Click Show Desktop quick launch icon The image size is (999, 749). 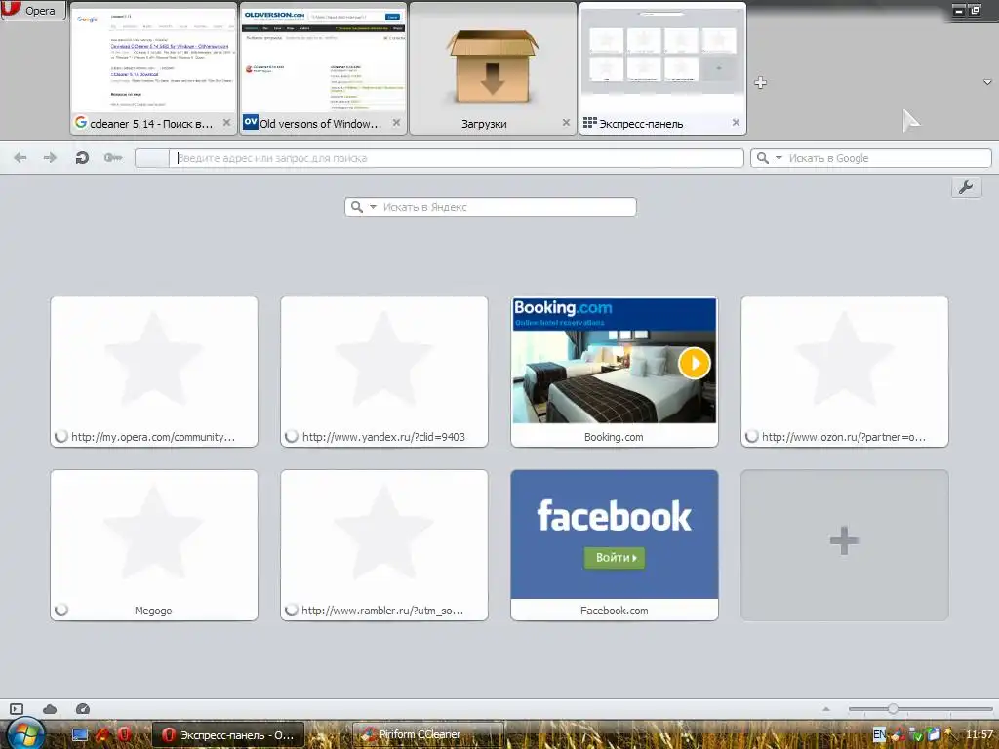tap(80, 735)
